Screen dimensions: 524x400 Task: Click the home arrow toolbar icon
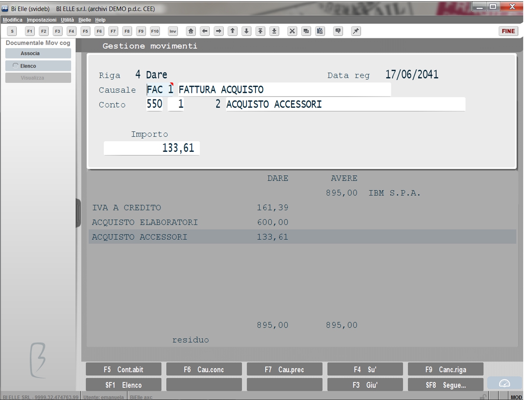pyautogui.click(x=191, y=31)
